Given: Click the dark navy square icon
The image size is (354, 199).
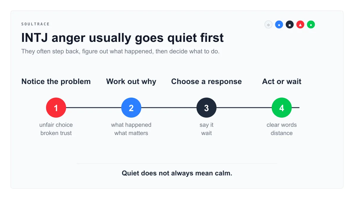Looking at the screenshot, I should point(290,24).
